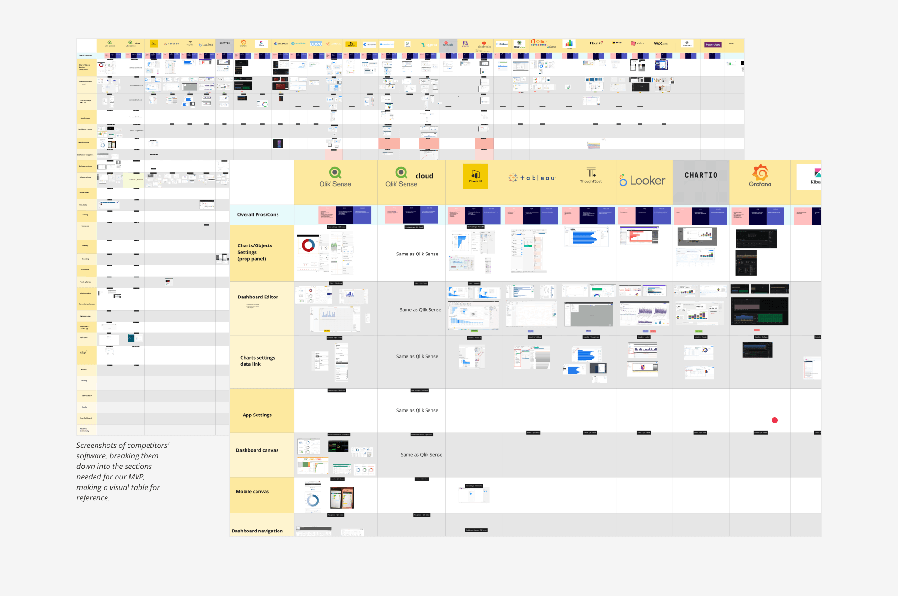The height and width of the screenshot is (596, 898).
Task: Click the 'Overall Pros/Cons' row label
Action: pyautogui.click(x=258, y=215)
